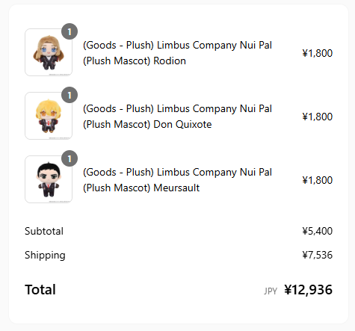Click quantity badge on Meursault plush

(x=70, y=158)
